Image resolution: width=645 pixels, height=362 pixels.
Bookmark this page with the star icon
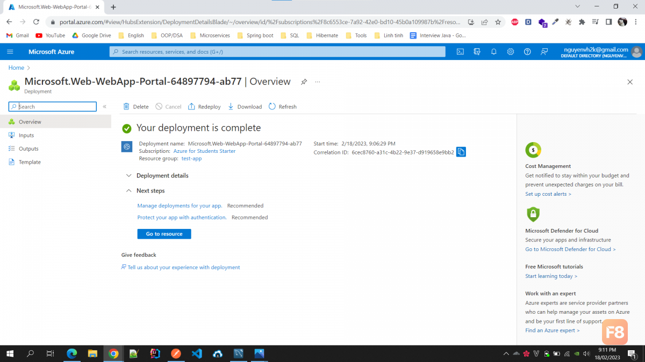pos(498,22)
